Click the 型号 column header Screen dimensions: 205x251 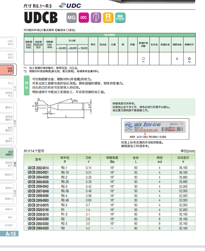[38, 159]
